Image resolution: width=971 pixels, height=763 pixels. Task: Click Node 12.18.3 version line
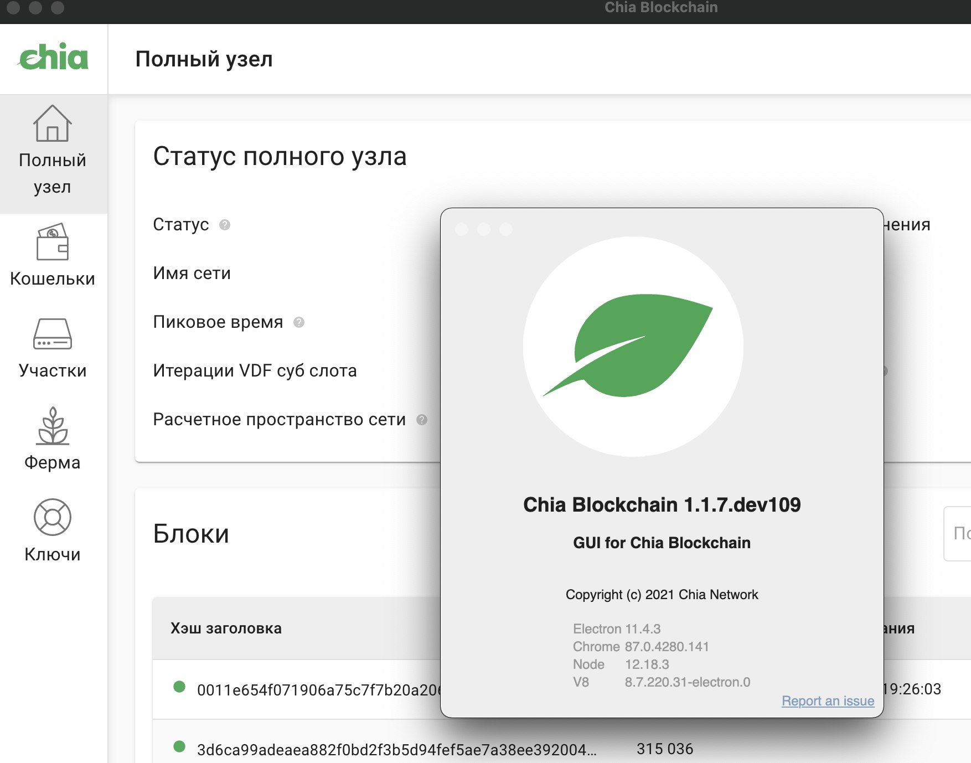pos(621,664)
